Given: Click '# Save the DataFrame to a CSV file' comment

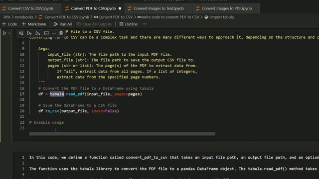Looking at the screenshot, I should [x=78, y=105].
